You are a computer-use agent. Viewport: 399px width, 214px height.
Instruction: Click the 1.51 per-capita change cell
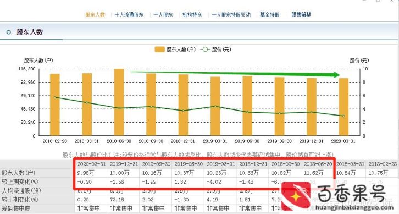(x=245, y=200)
